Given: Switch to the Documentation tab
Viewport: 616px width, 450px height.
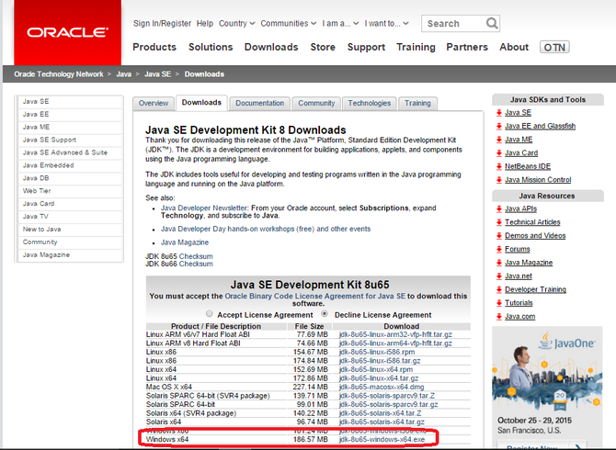Looking at the screenshot, I should (x=259, y=103).
